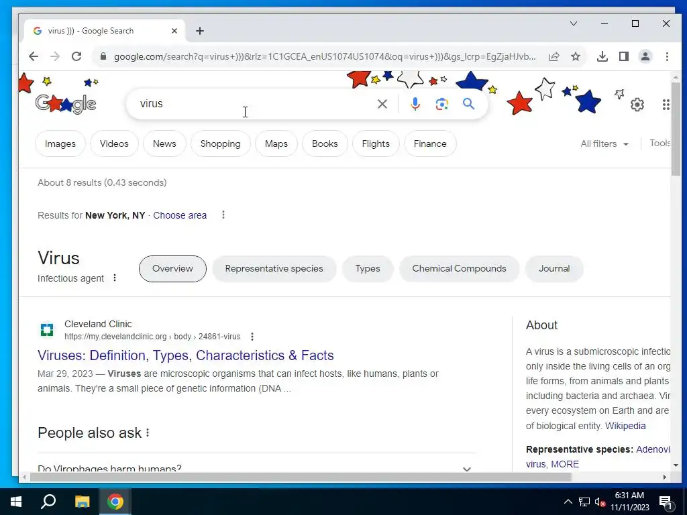Open Cleveland Clinic site favicon
Screen dimensions: 687x515
pyautogui.click(x=47, y=330)
